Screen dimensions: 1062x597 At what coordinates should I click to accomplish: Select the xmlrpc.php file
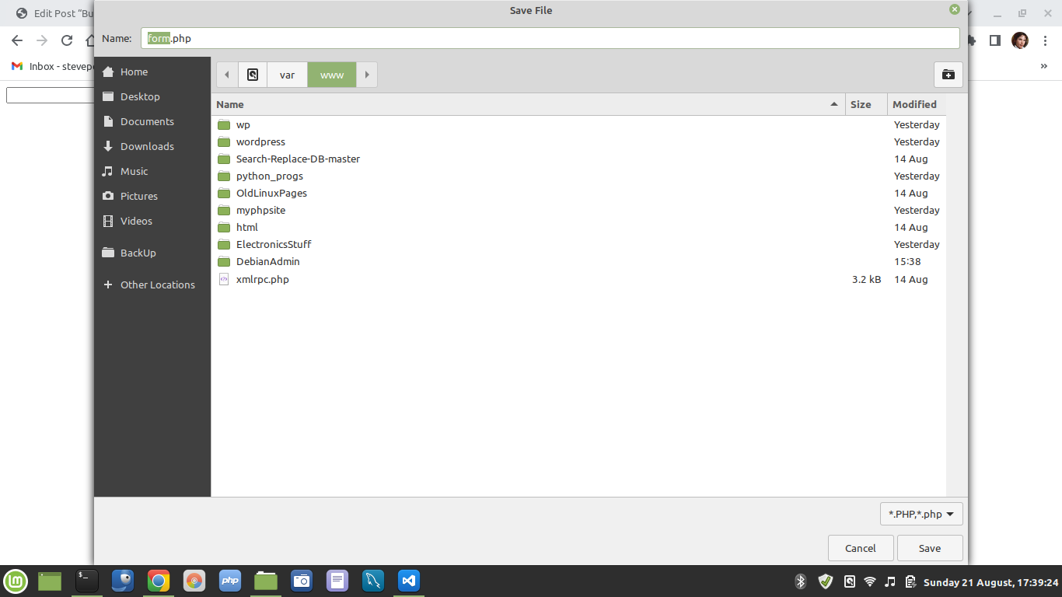click(x=263, y=279)
